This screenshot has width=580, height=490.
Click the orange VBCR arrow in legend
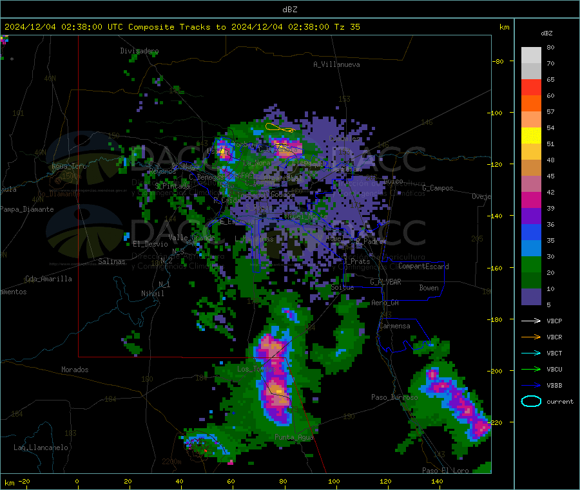[531, 337]
